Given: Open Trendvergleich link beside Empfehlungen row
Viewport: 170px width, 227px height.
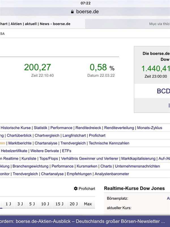Looking at the screenshot, I should (x=25, y=174).
